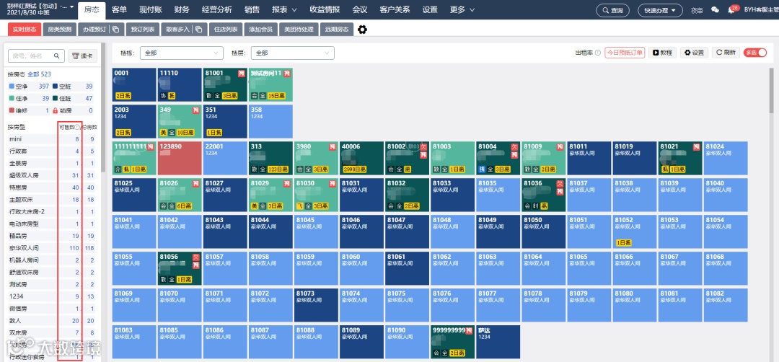Filter by 住净 room status
Image resolution: width=779 pixels, height=362 pixels.
click(x=28, y=98)
